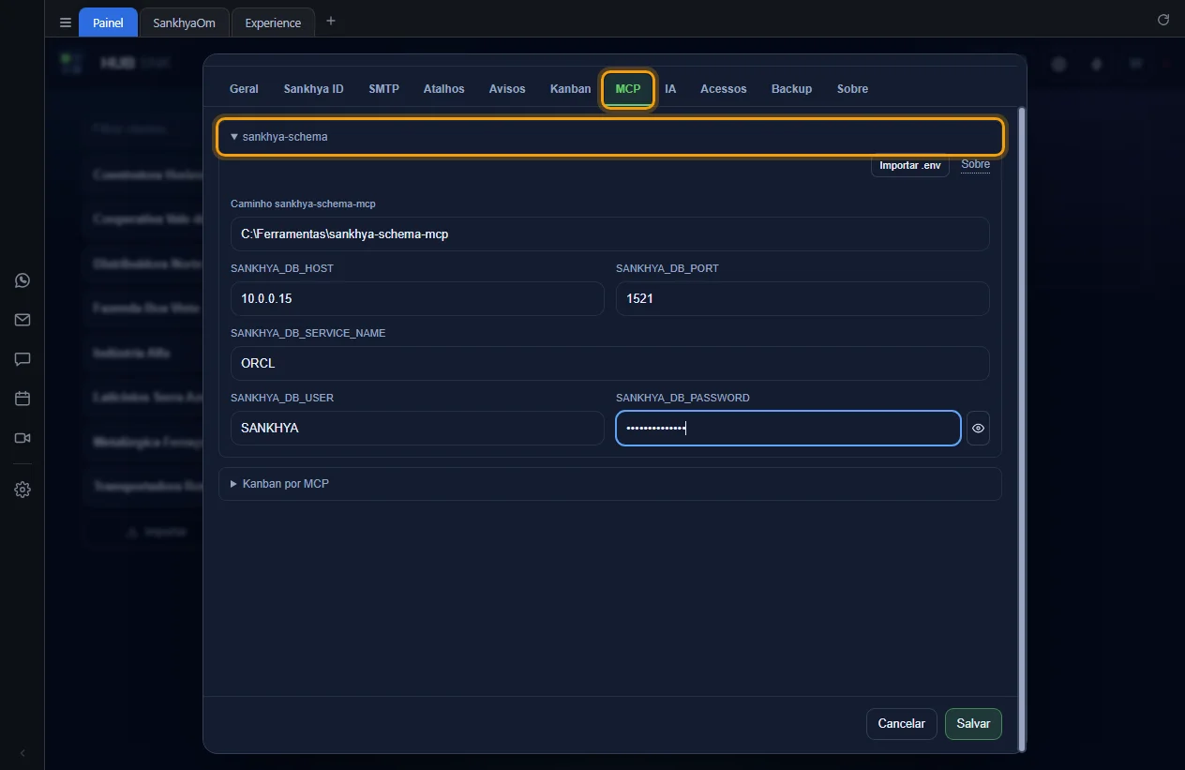
Task: Select the MCP settings tab
Action: [x=628, y=89]
